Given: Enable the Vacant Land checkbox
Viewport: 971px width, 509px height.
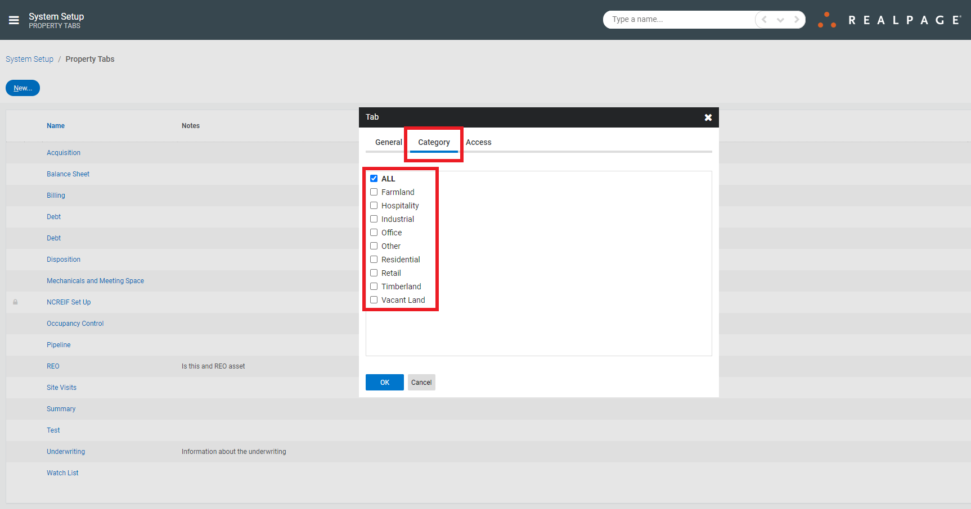Looking at the screenshot, I should click(374, 300).
